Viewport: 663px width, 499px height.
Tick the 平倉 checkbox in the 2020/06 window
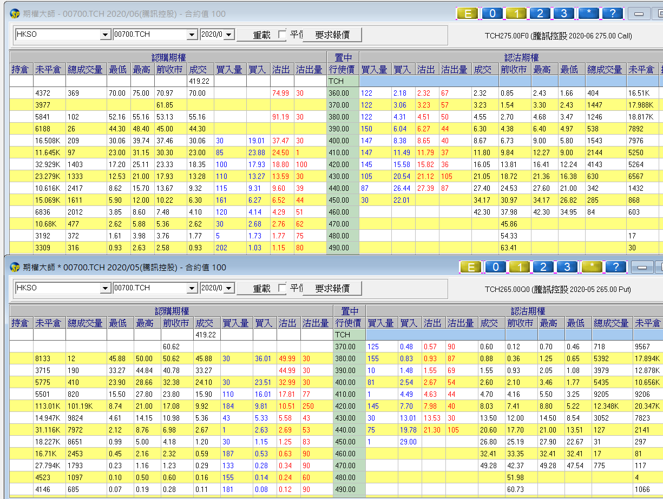pos(282,35)
